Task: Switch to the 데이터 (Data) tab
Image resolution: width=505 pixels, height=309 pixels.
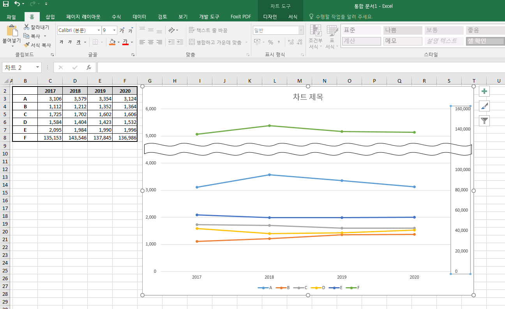Action: [x=139, y=17]
